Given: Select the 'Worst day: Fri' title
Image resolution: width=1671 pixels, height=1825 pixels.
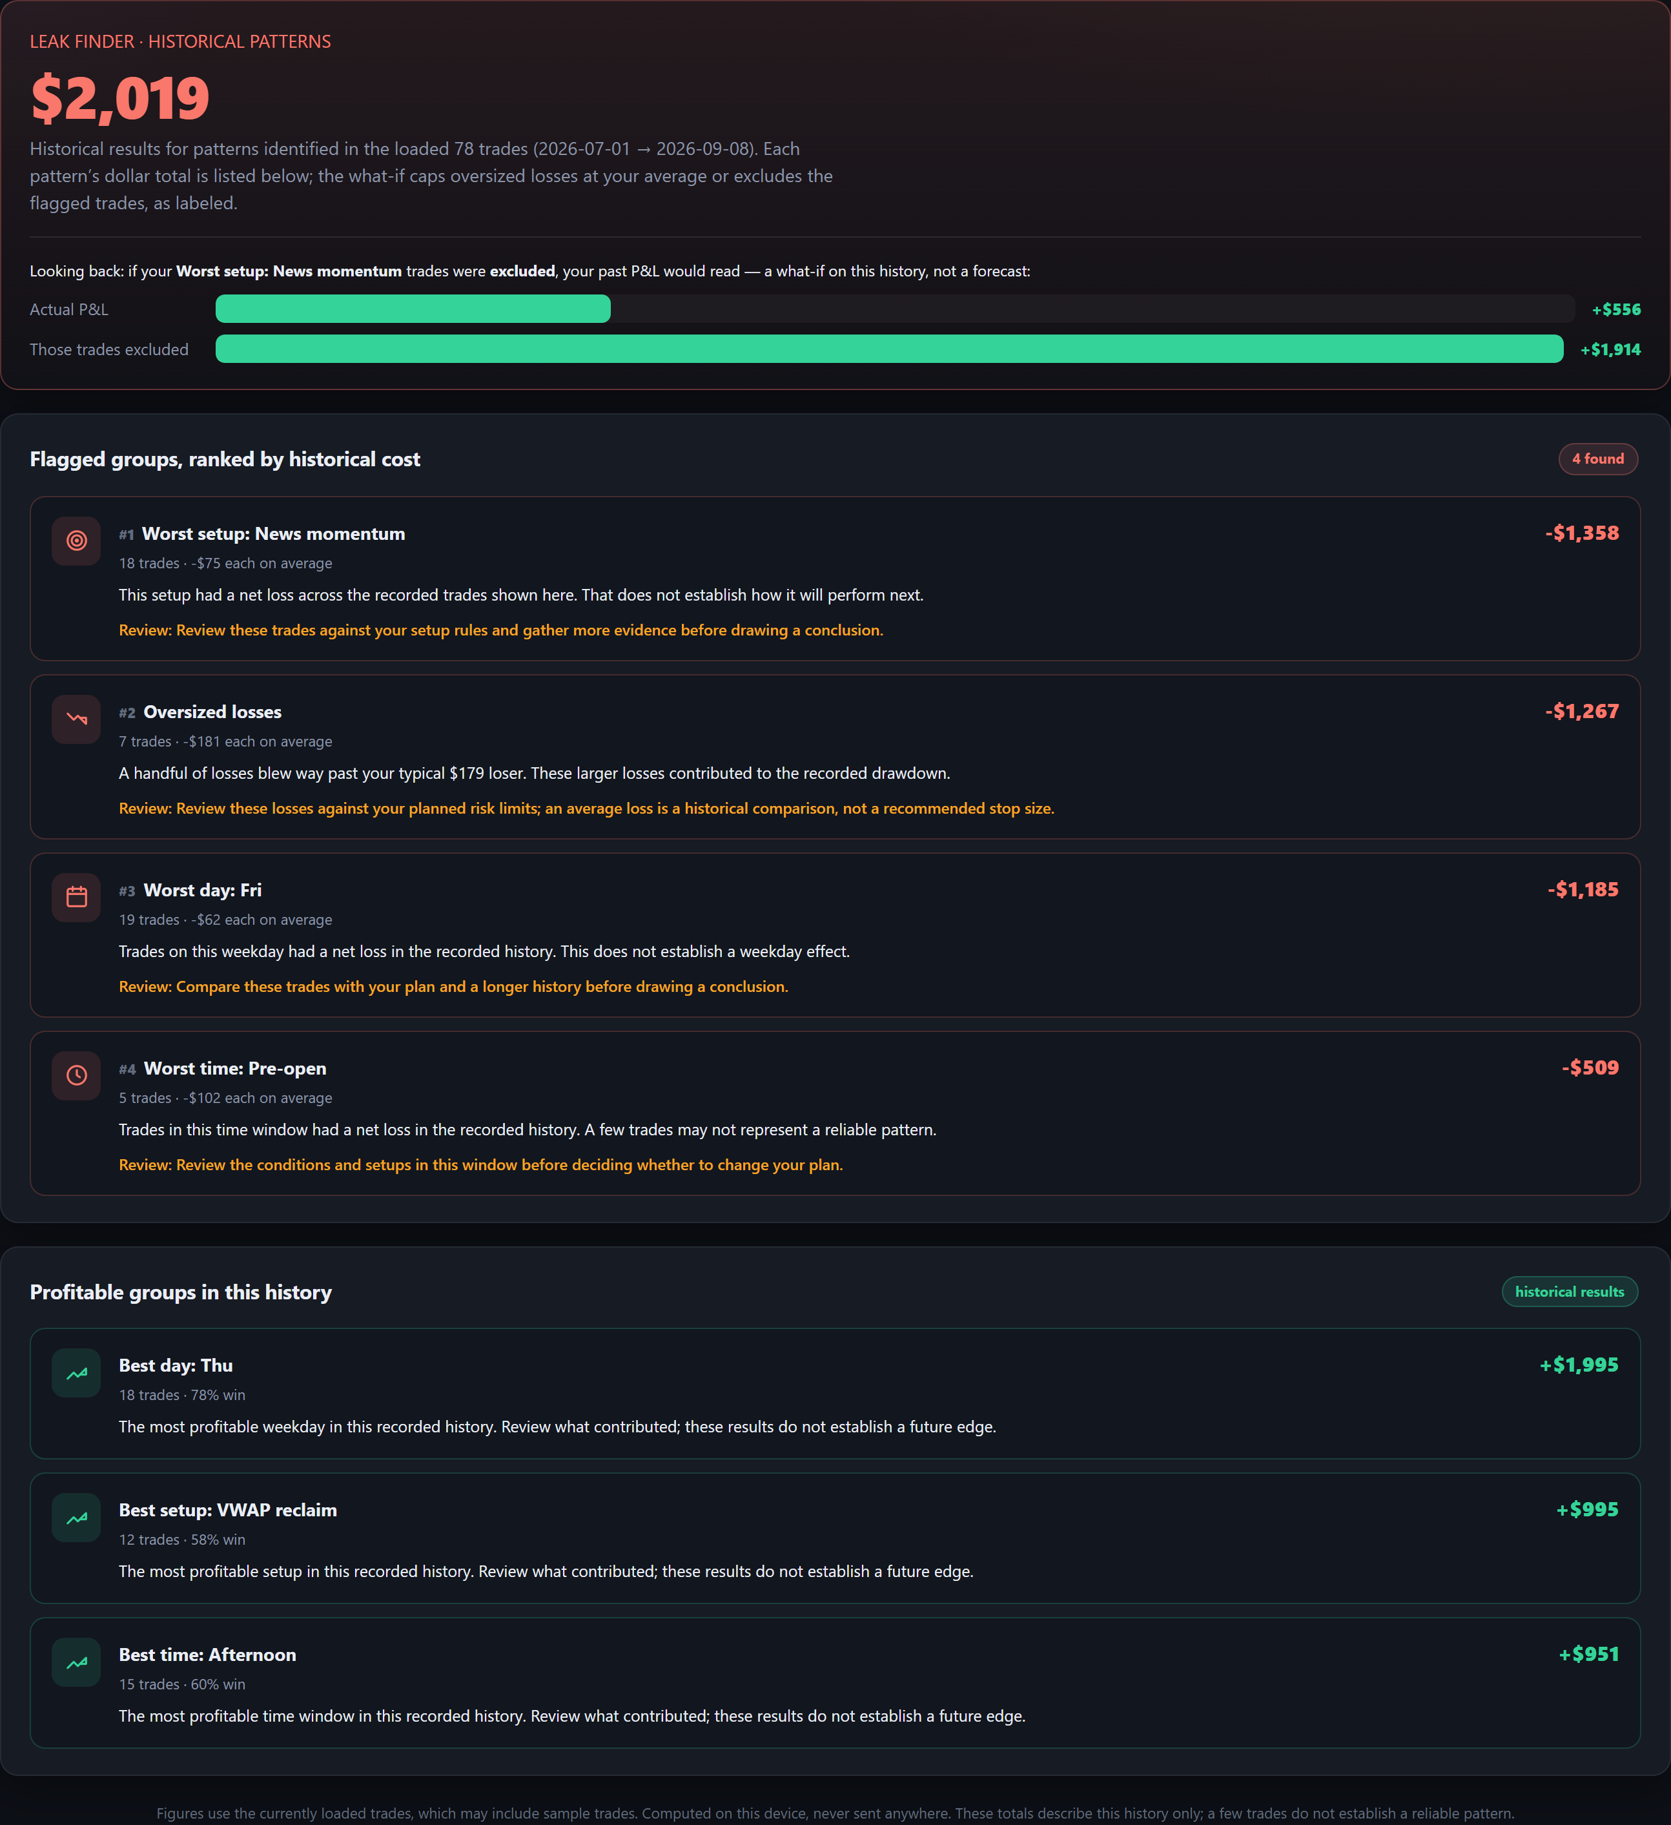Looking at the screenshot, I should pos(203,891).
